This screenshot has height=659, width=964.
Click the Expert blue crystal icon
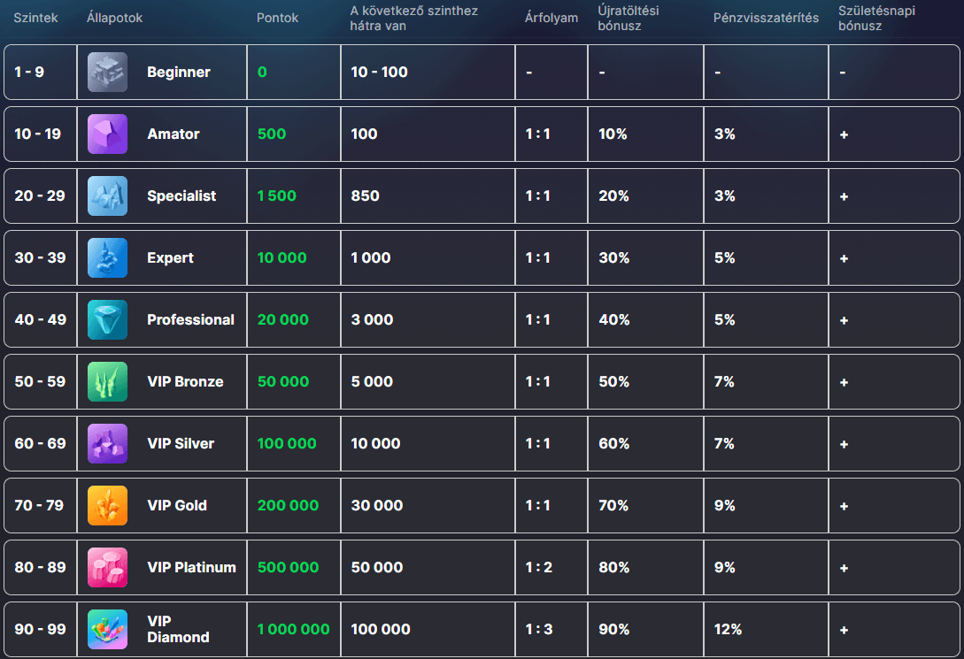click(107, 257)
